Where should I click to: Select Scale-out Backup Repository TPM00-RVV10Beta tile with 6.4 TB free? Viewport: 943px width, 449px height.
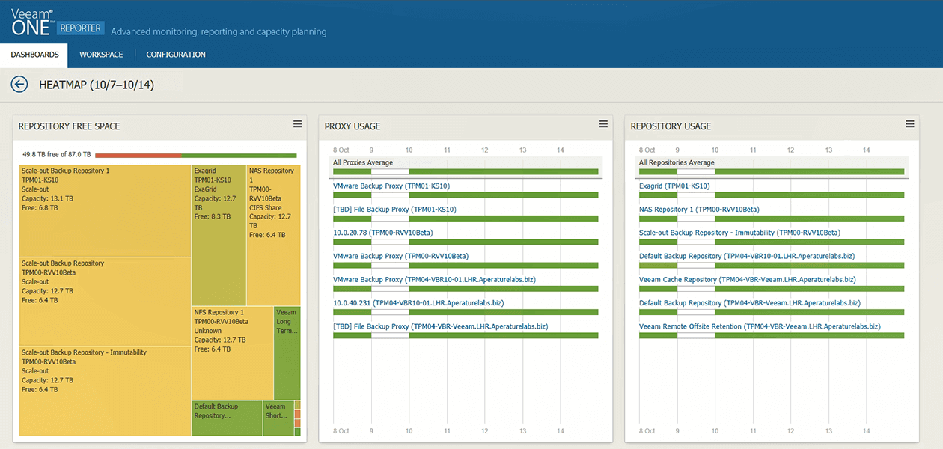(105, 302)
